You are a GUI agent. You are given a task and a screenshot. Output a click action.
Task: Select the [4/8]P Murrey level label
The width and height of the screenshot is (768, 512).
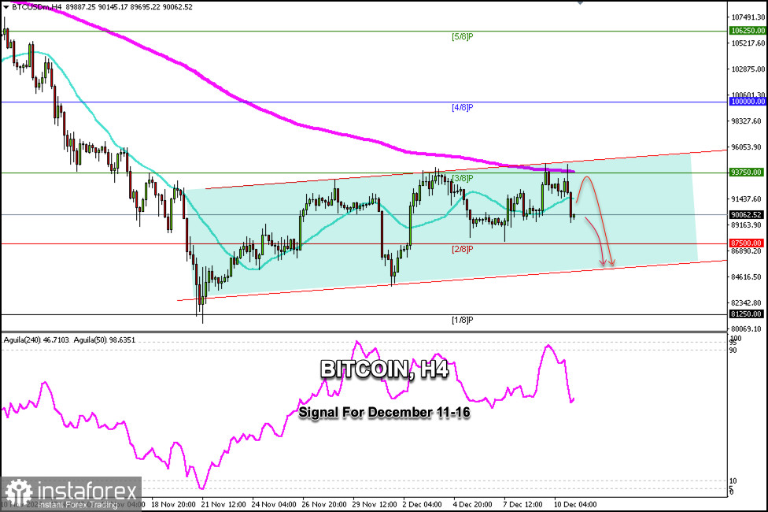(463, 107)
